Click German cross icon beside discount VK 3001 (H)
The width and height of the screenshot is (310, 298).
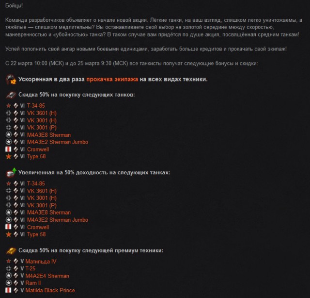point(9,120)
